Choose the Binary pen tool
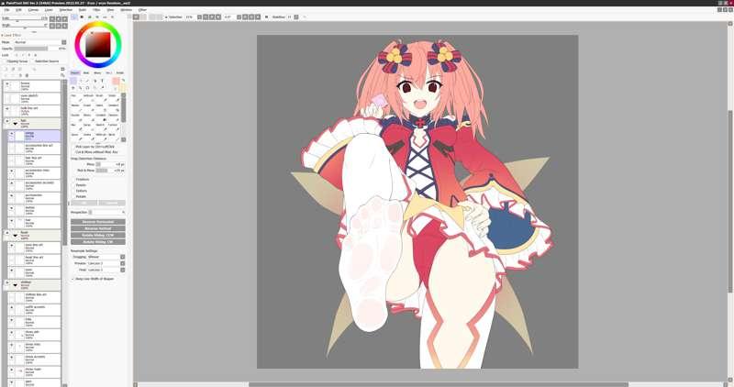Screen dimensions: 734x387 pyautogui.click(x=88, y=117)
